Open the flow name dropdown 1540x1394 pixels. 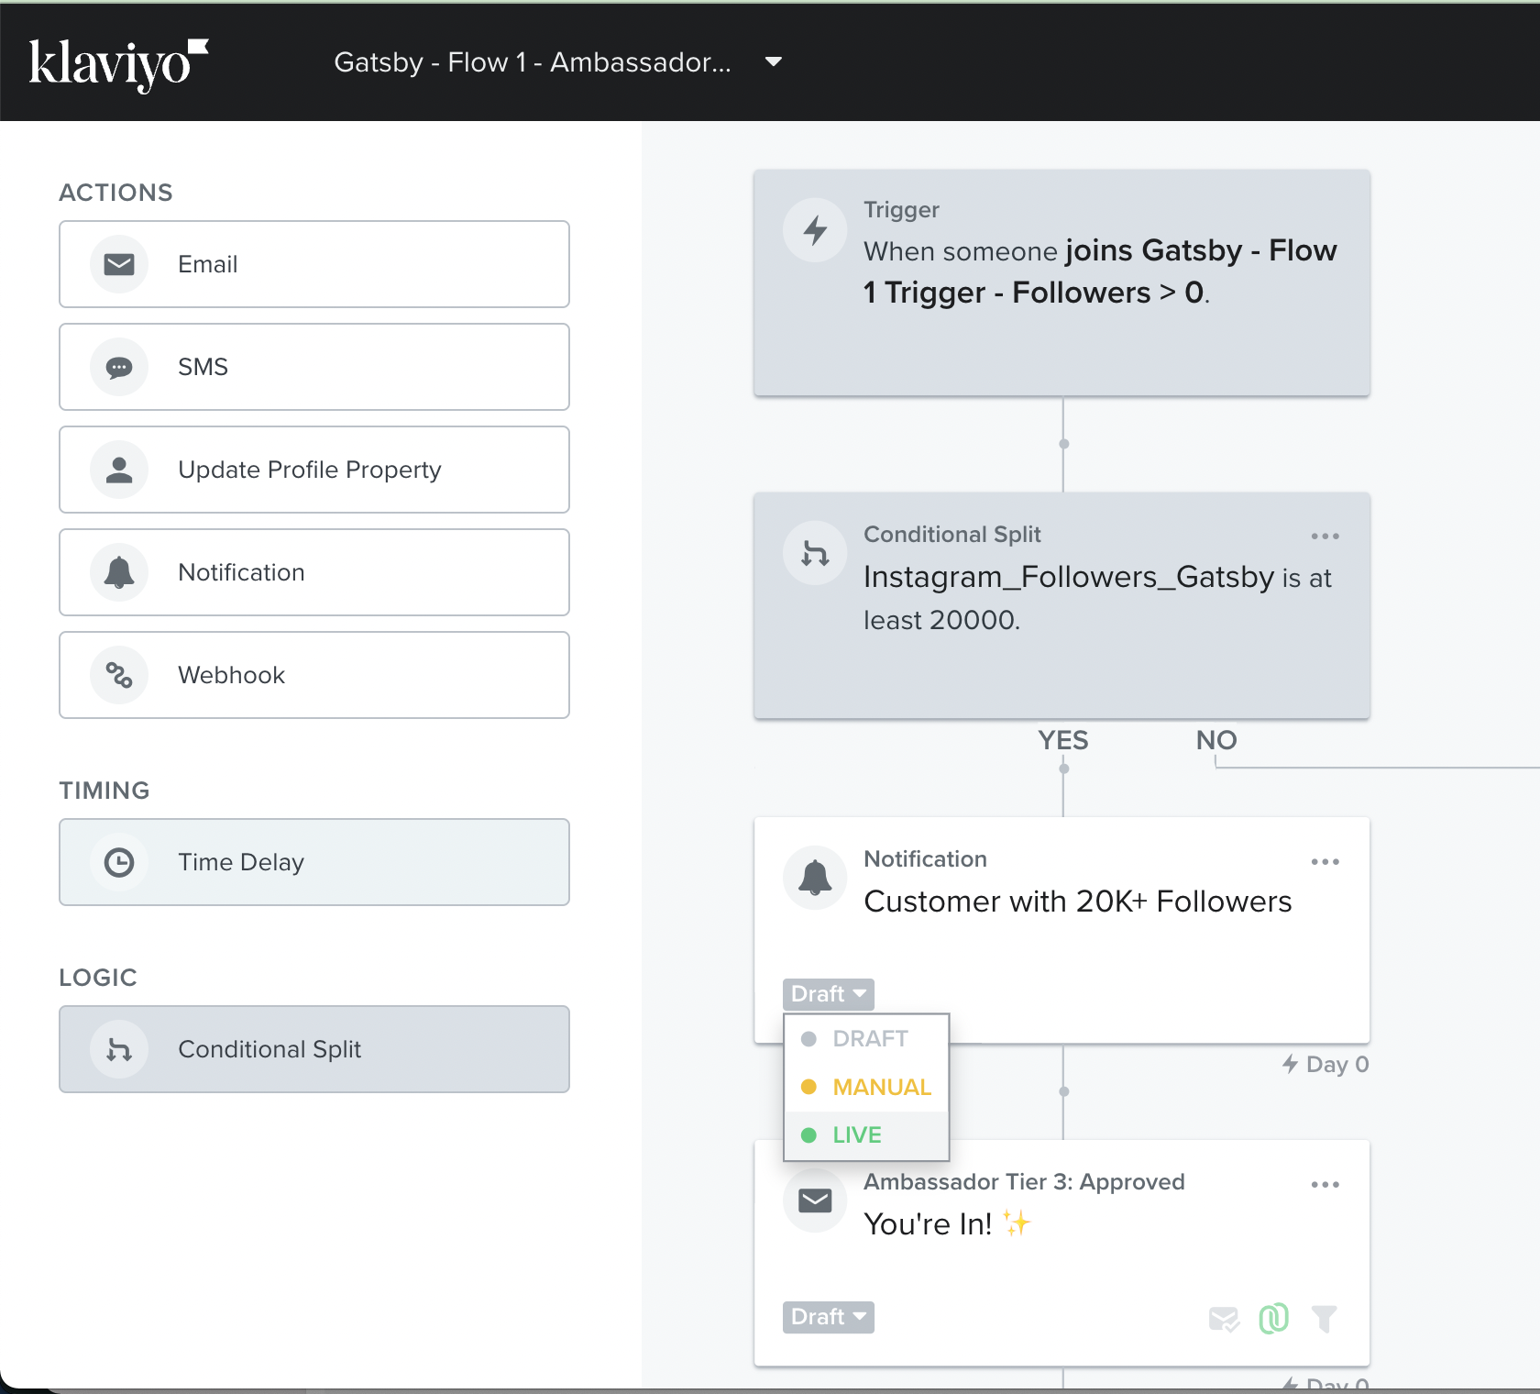point(773,62)
